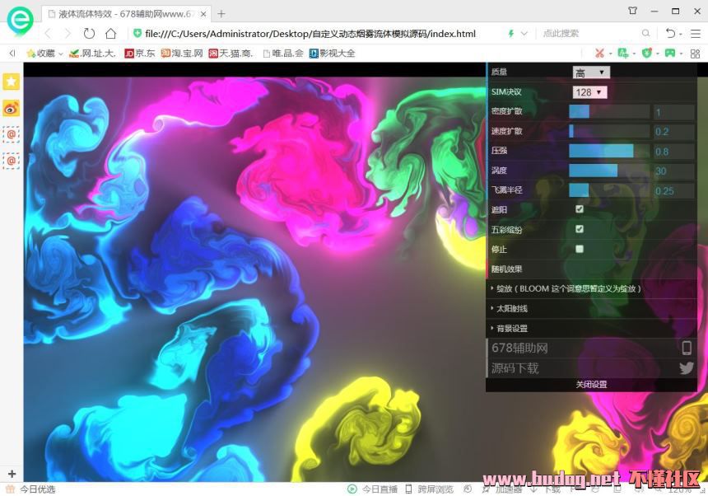This screenshot has height=496, width=708.
Task: Click the magnifier search icon
Action: 645,33
